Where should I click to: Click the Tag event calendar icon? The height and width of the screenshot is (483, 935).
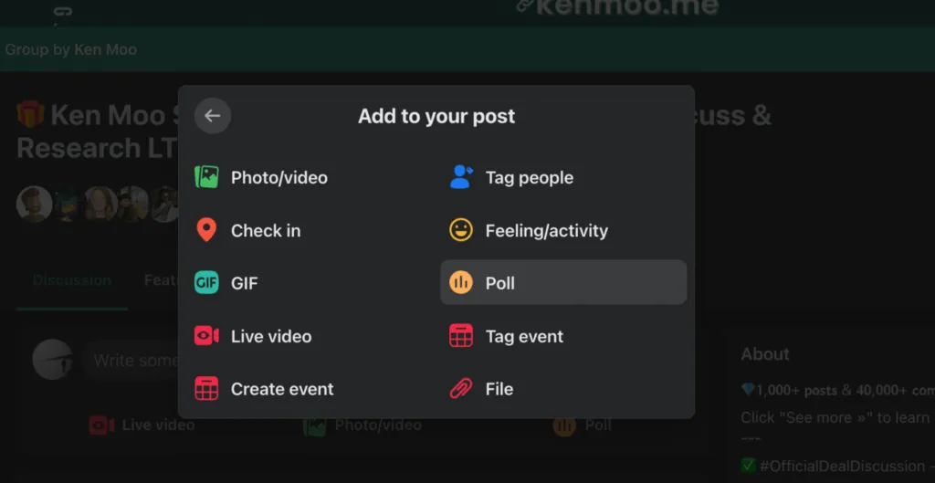461,336
